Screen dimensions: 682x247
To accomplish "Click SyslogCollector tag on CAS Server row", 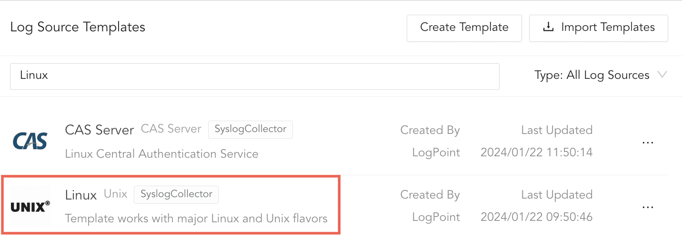I will (251, 129).
